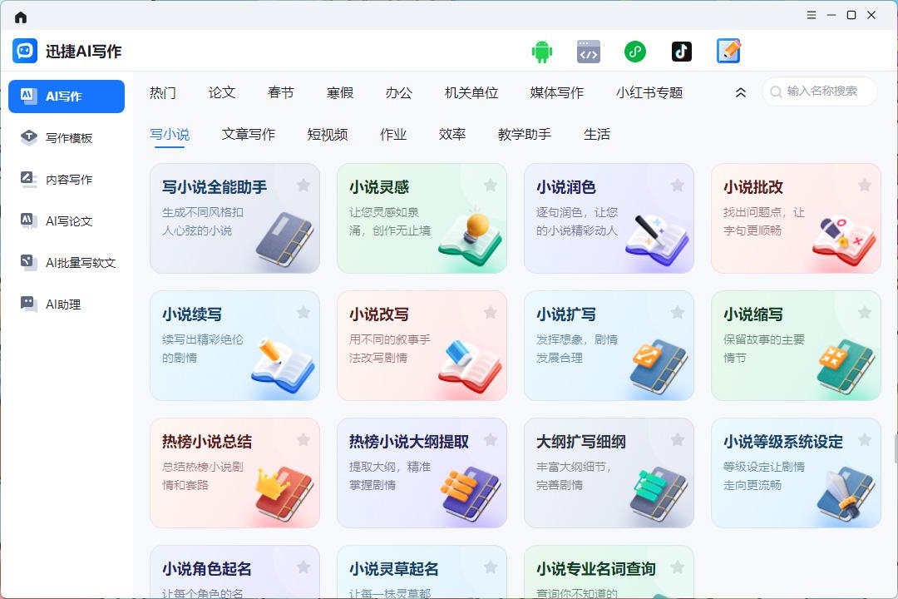Switch to the 机关单位 category tab
Screen dimensions: 898x599
(x=471, y=93)
